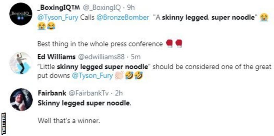Viewport: 274px width, 136px height.
Task: Click the tears-of-joy emoji on the second line
Action: (51, 27)
